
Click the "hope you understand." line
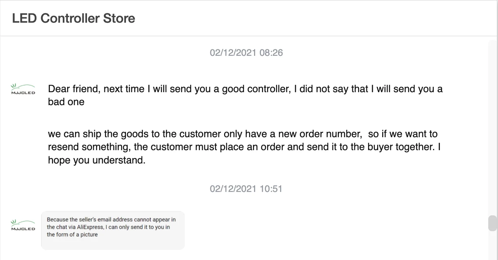(97, 160)
